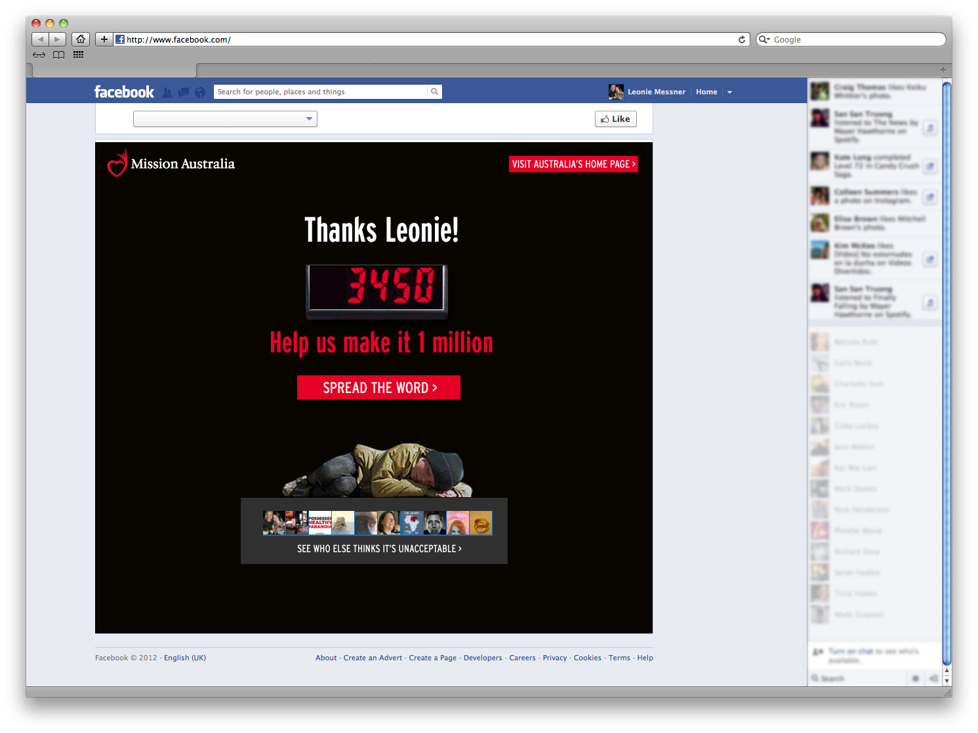Add bookmark with the plus button

[104, 39]
